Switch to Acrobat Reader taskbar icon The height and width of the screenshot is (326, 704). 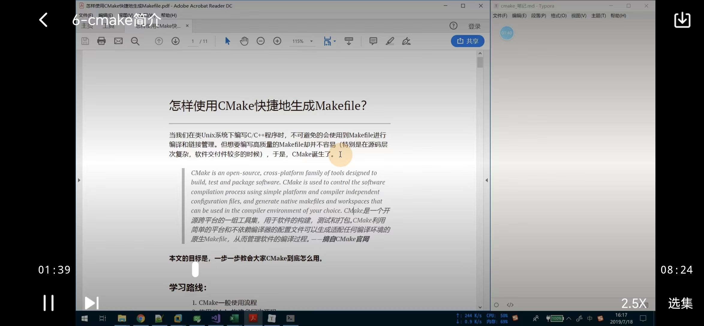[253, 318]
